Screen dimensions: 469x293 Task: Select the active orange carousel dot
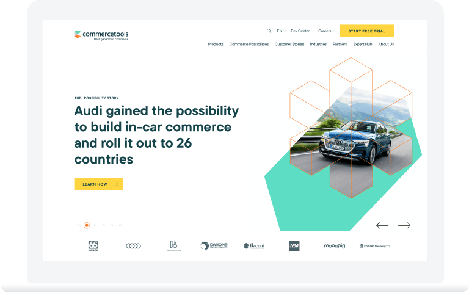(87, 225)
